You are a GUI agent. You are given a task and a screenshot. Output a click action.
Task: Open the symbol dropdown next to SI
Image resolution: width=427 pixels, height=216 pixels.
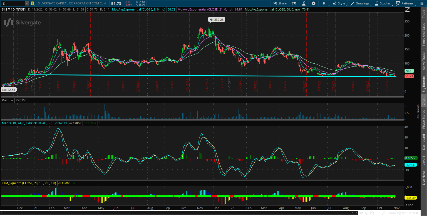pos(27,3)
